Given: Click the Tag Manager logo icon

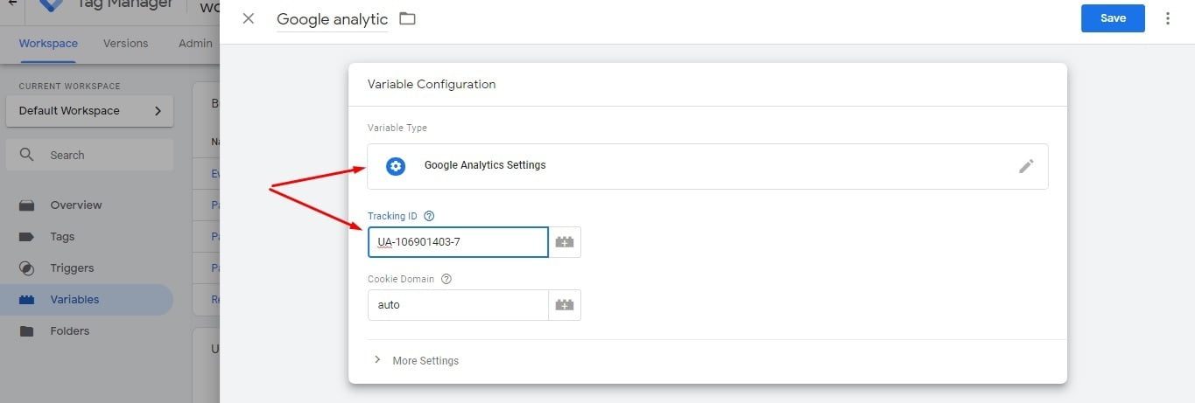Looking at the screenshot, I should (x=53, y=4).
